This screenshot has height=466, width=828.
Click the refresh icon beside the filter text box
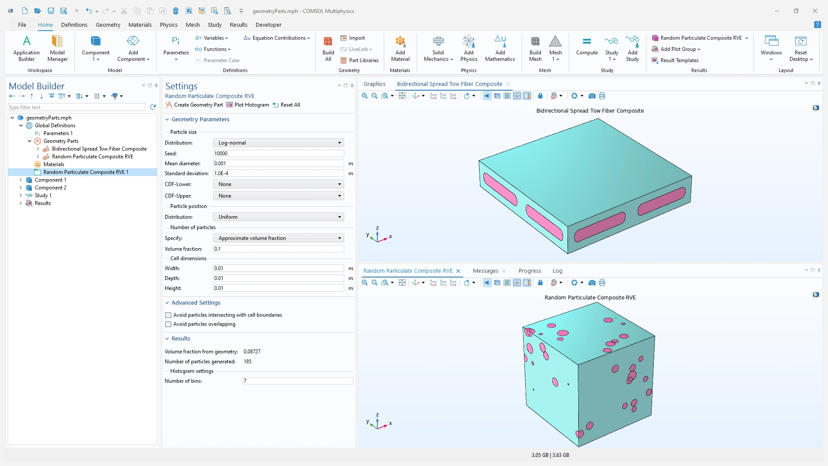153,107
